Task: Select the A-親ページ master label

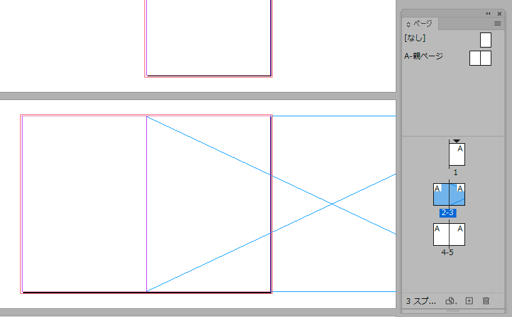Action: 423,56
